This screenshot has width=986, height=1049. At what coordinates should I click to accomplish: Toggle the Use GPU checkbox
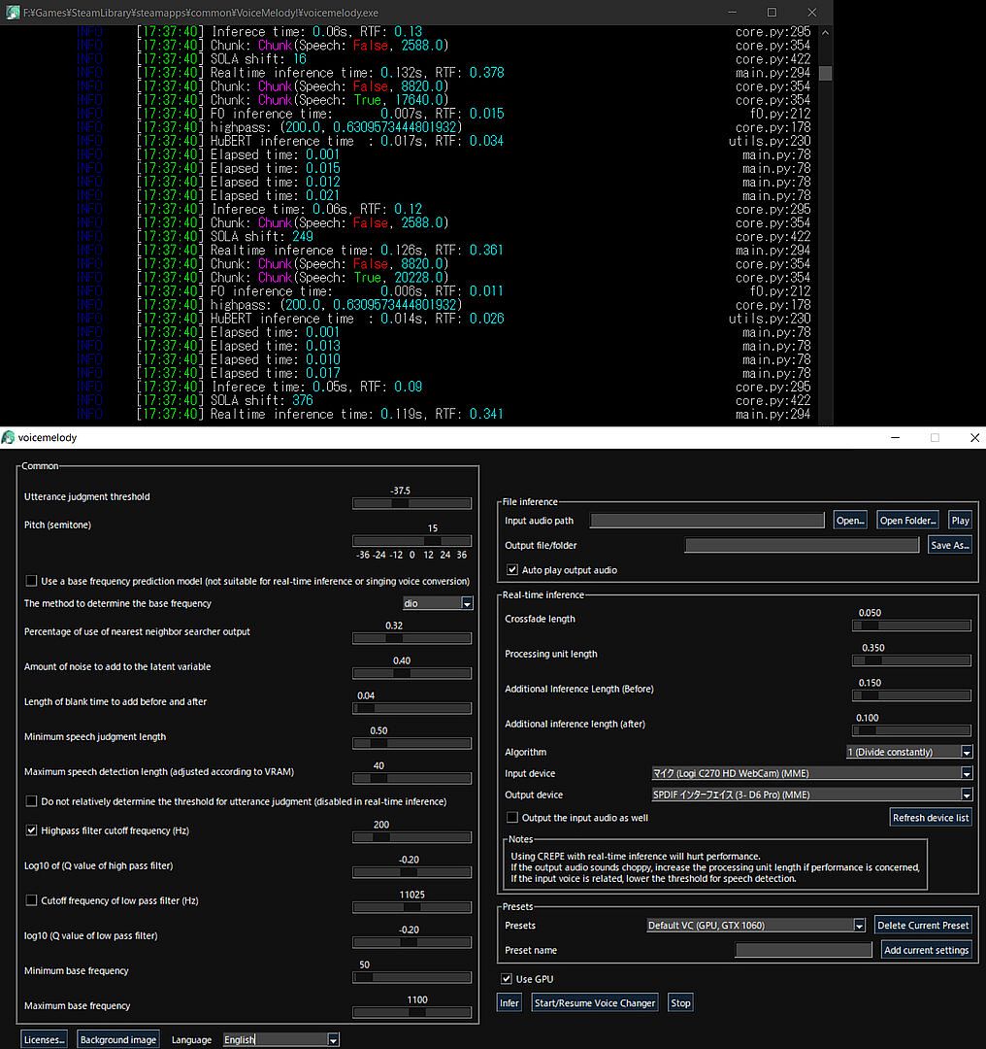point(506,979)
